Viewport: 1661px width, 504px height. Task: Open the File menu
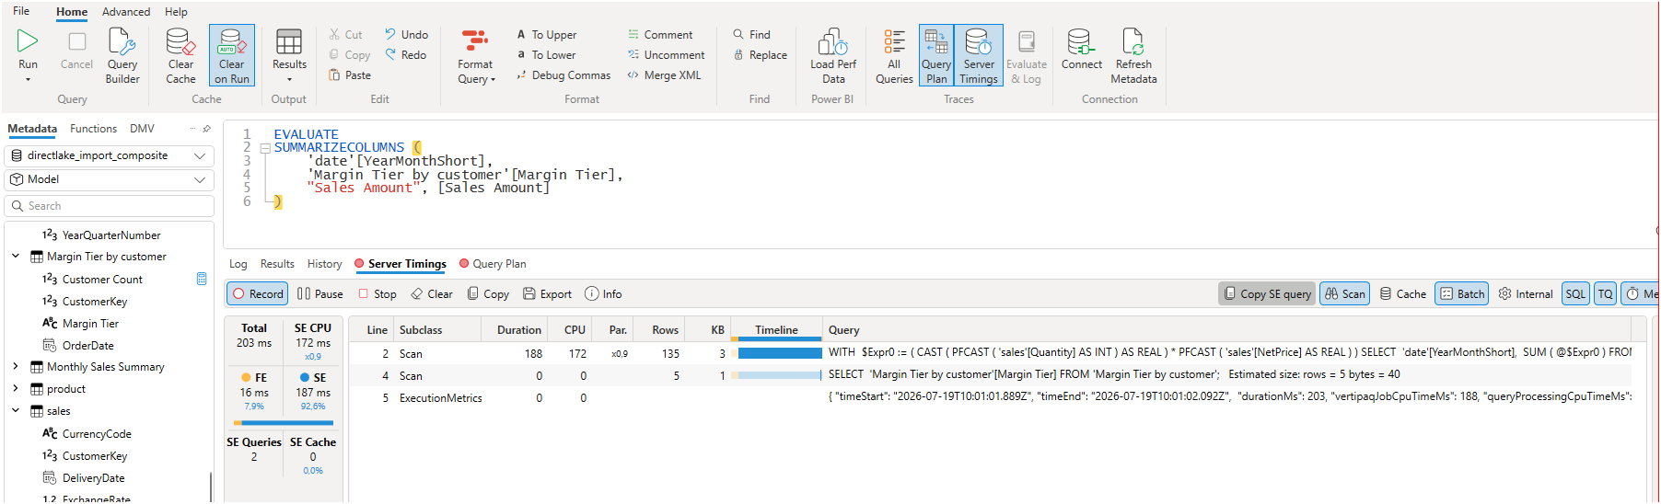pyautogui.click(x=21, y=11)
